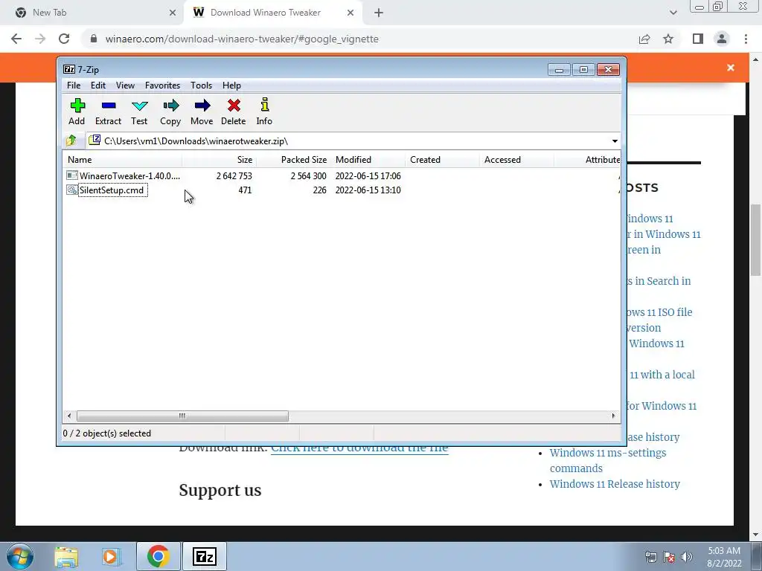Image resolution: width=762 pixels, height=571 pixels.
Task: Click the Chrome address bar URL
Action: [x=242, y=39]
